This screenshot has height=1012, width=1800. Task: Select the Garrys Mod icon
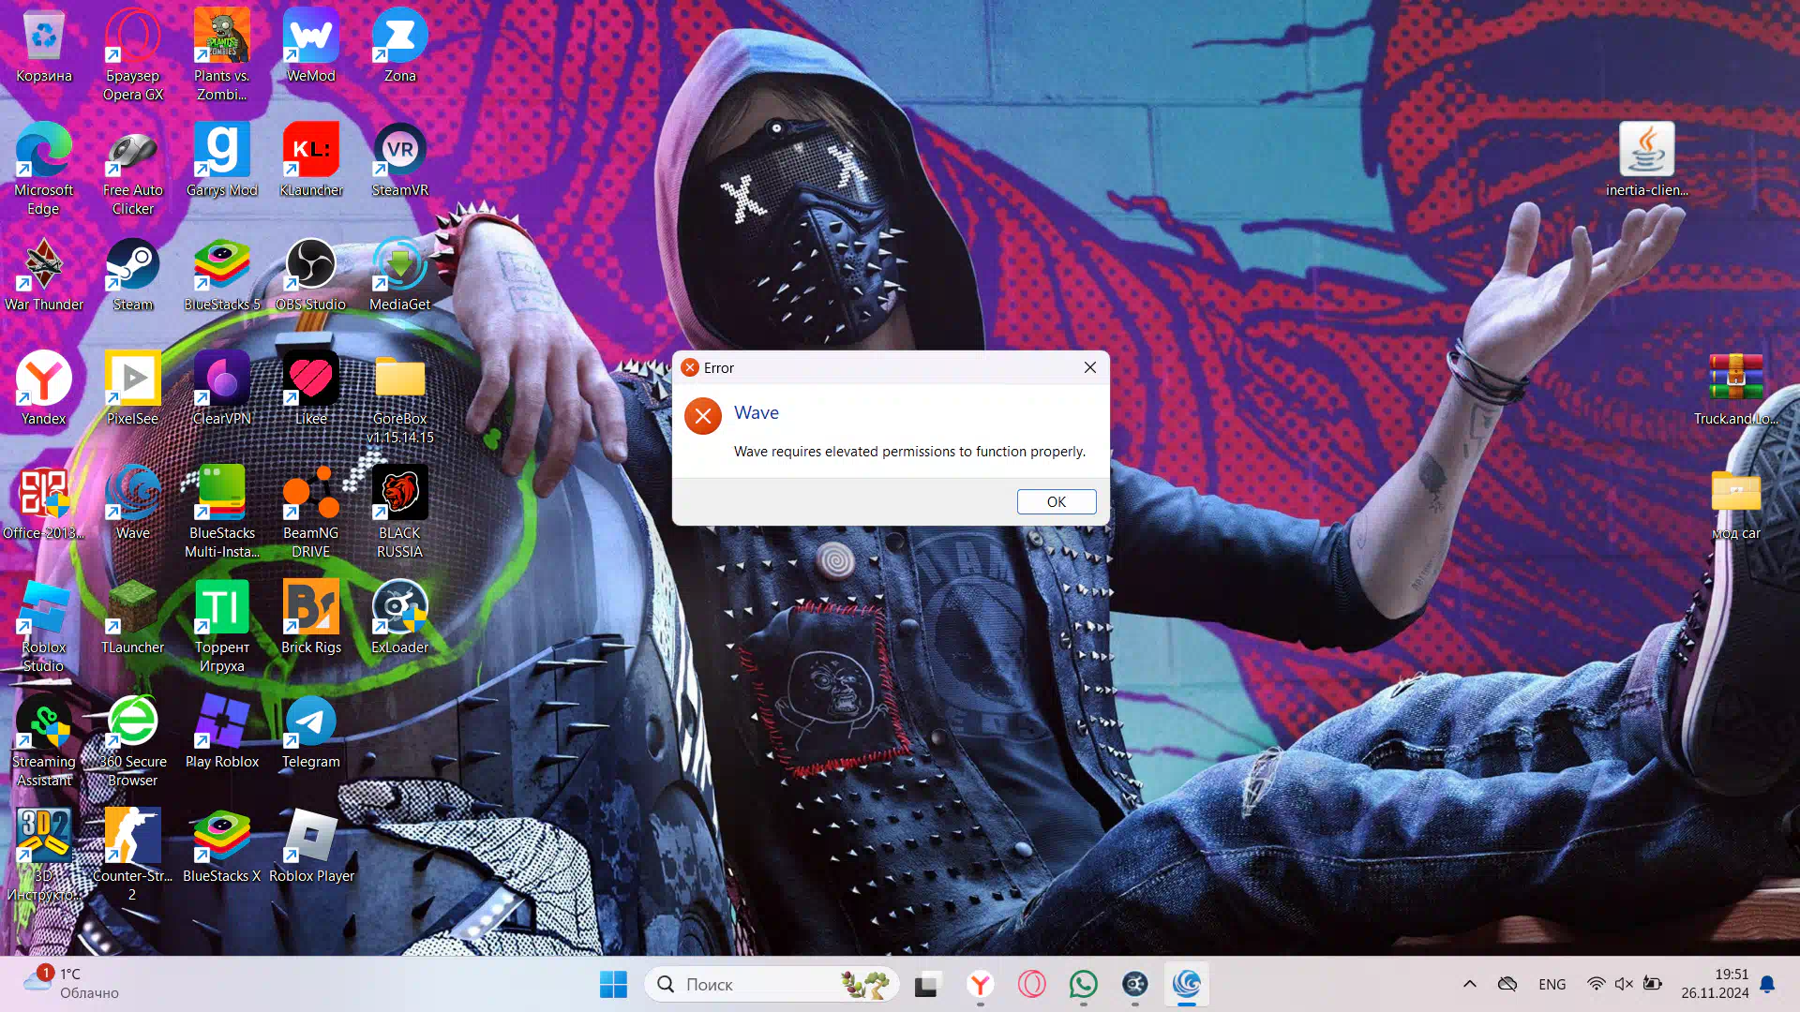[222, 159]
